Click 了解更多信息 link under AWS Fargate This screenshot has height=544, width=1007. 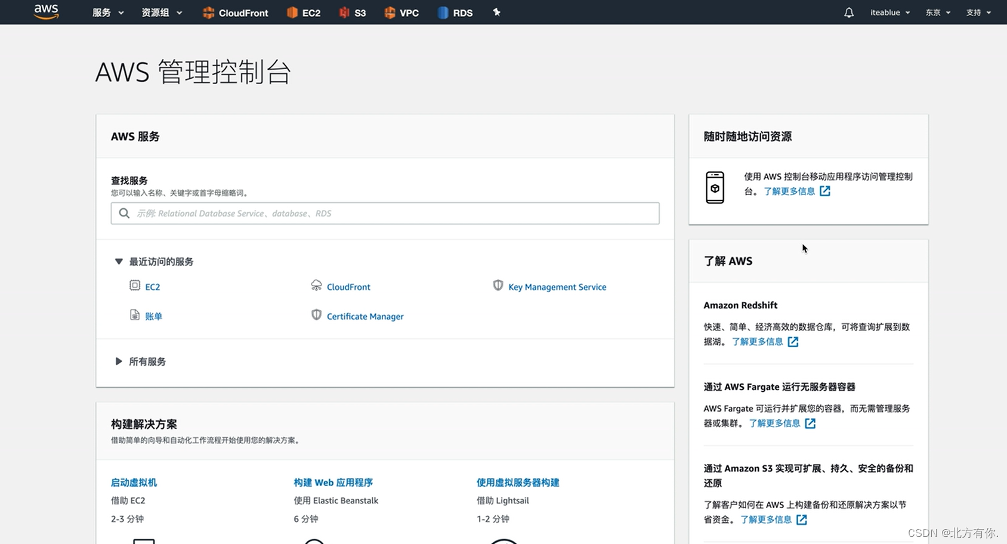coord(774,424)
